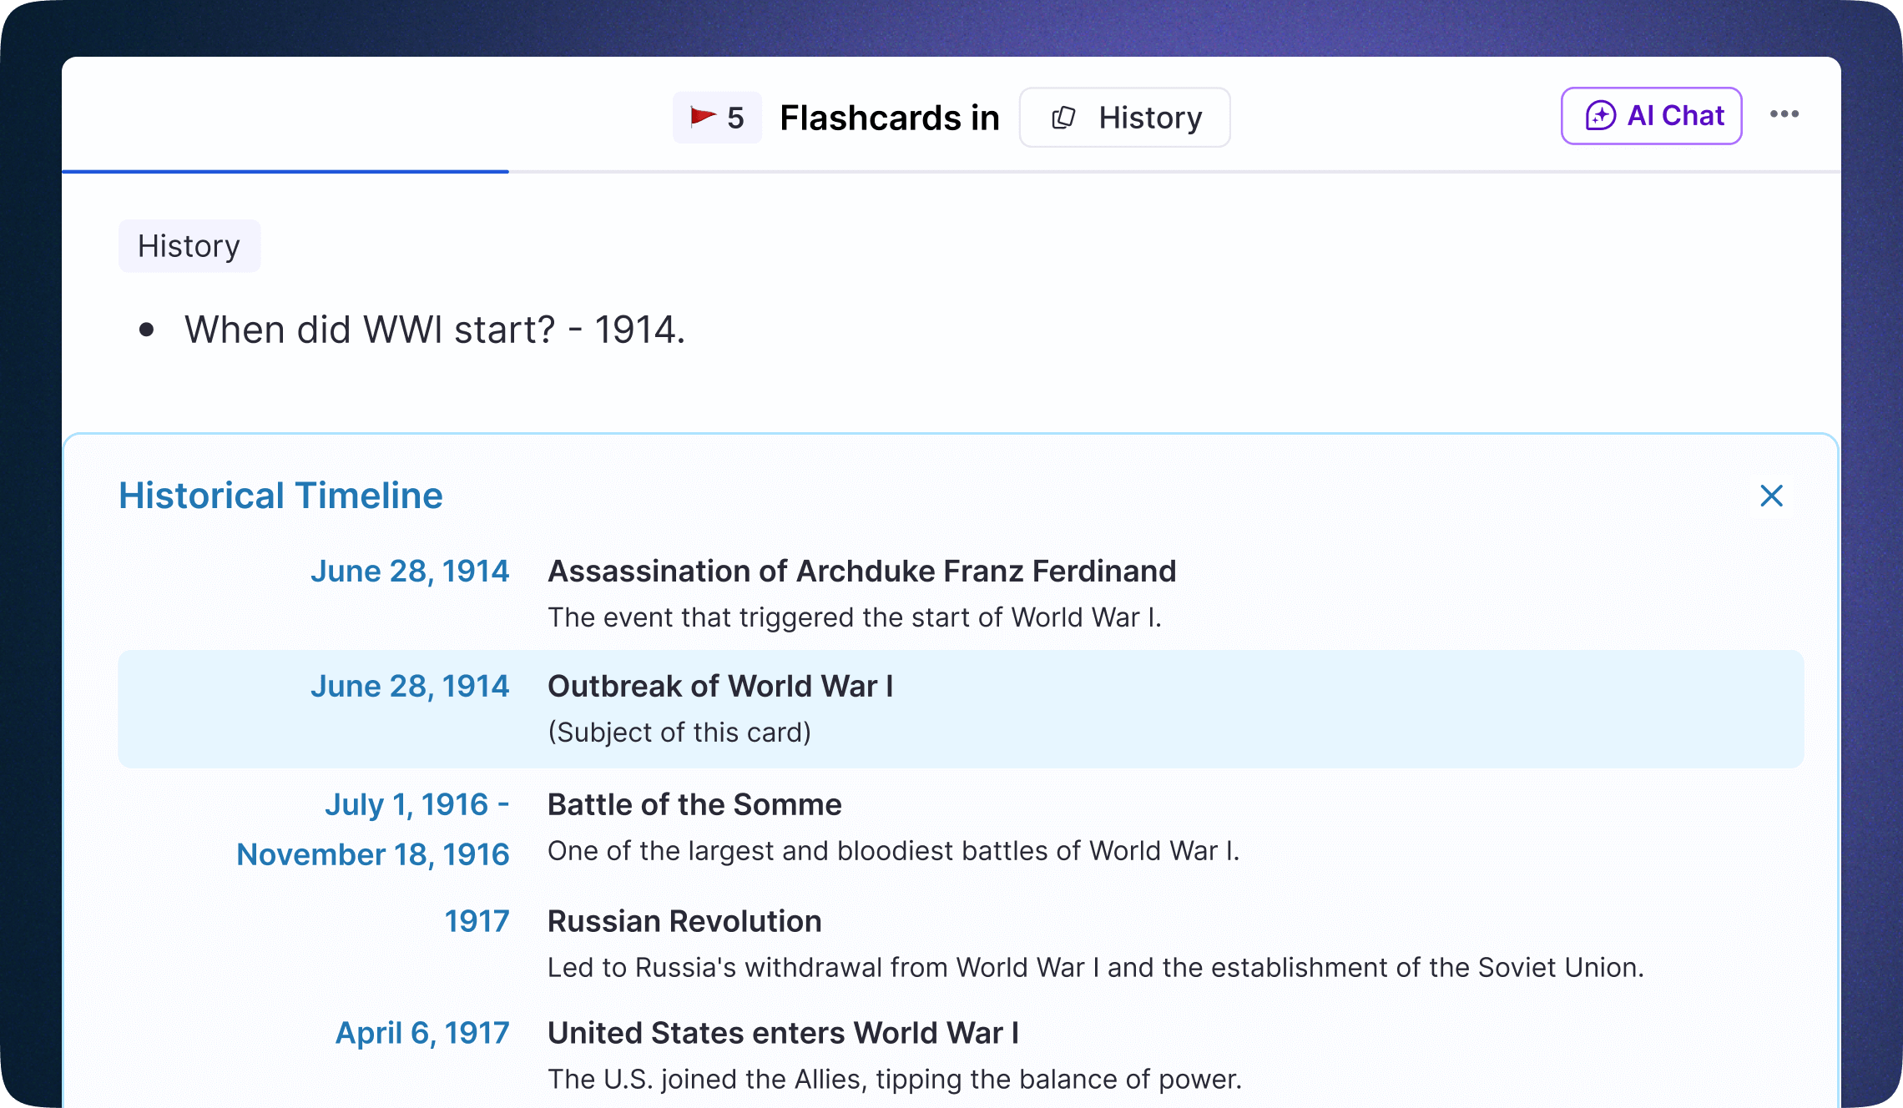Click the June 28, 1914 date link
The width and height of the screenshot is (1903, 1108).
410,571
